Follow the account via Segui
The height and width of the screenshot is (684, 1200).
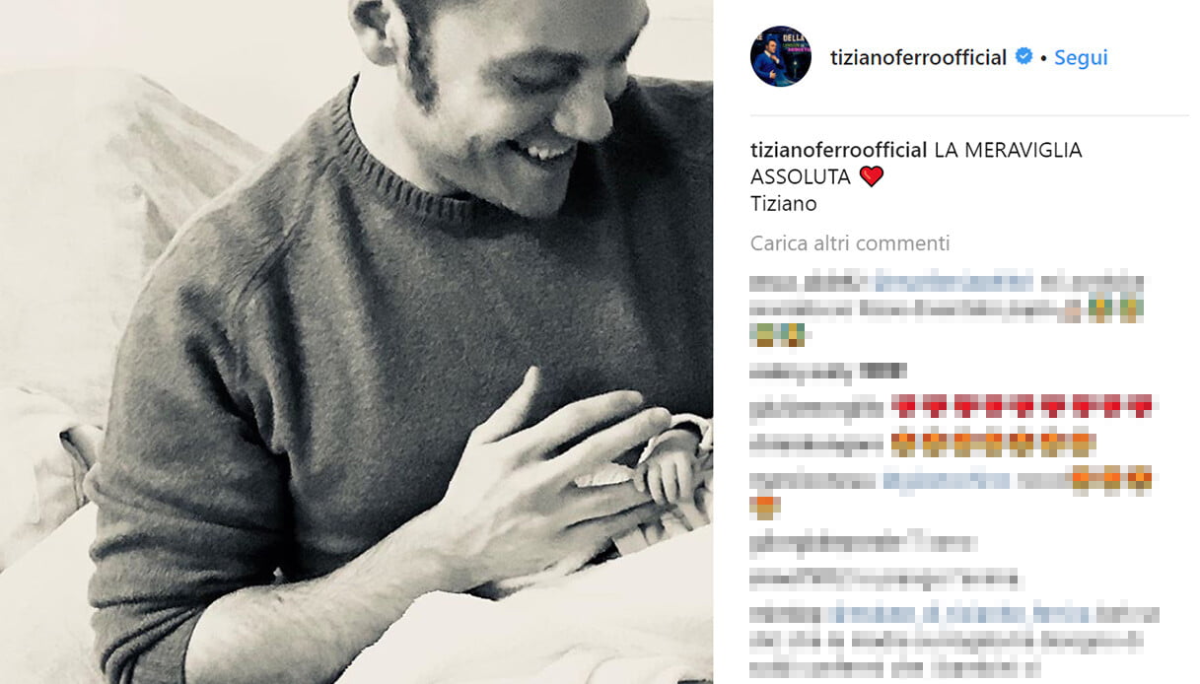coord(1081,57)
